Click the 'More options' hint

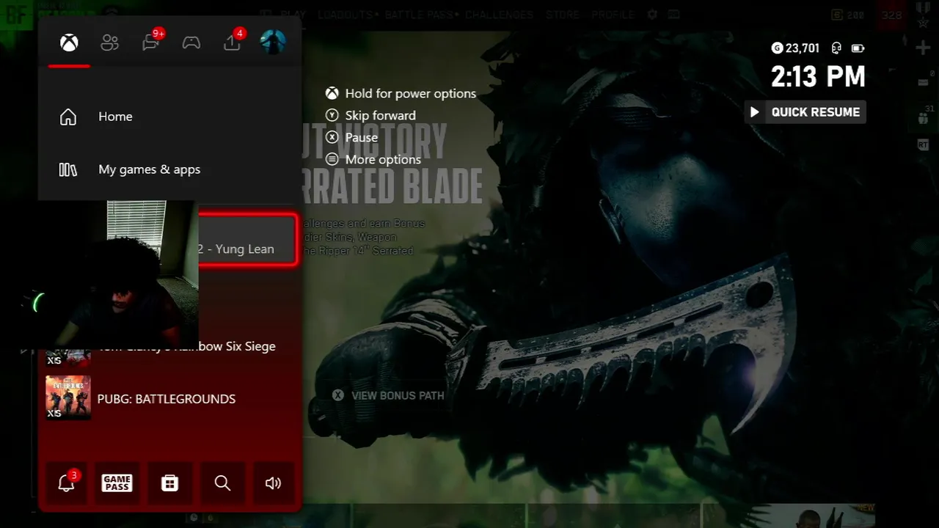coord(373,159)
